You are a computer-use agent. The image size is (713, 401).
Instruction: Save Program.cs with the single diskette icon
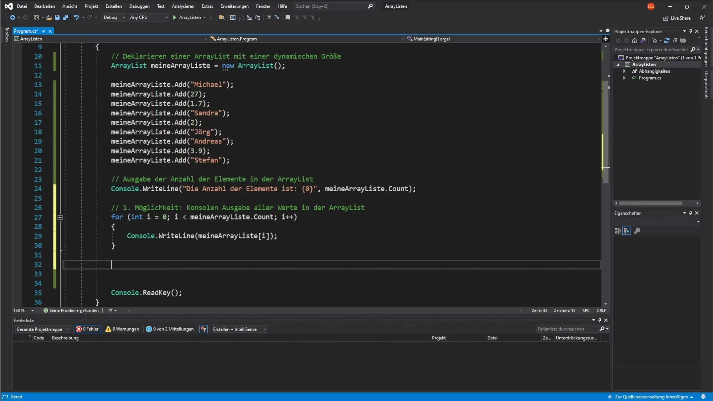[x=57, y=17]
